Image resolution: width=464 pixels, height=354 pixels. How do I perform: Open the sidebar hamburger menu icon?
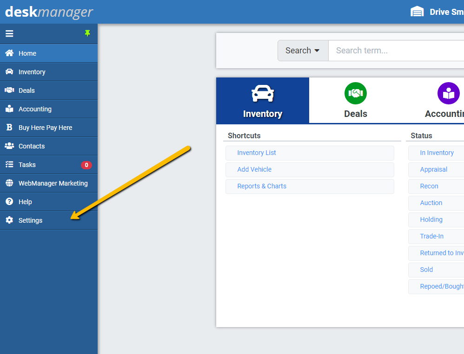(9, 33)
